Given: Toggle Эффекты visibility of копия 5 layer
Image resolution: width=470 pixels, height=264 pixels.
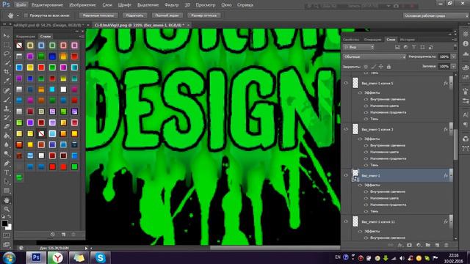Looking at the screenshot, I should coord(361,93).
